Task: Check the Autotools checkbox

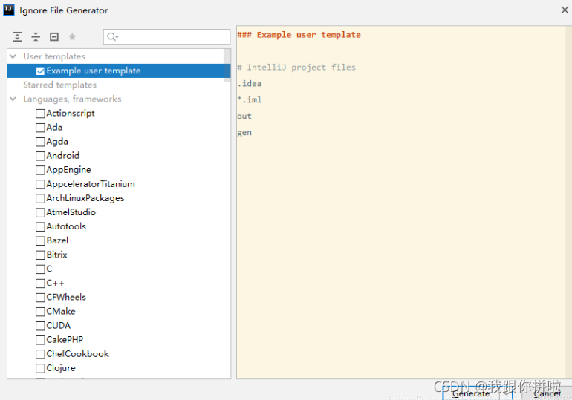Action: (x=41, y=227)
